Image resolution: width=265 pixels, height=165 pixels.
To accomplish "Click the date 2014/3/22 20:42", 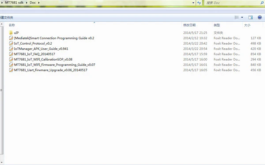I will point(195,43).
